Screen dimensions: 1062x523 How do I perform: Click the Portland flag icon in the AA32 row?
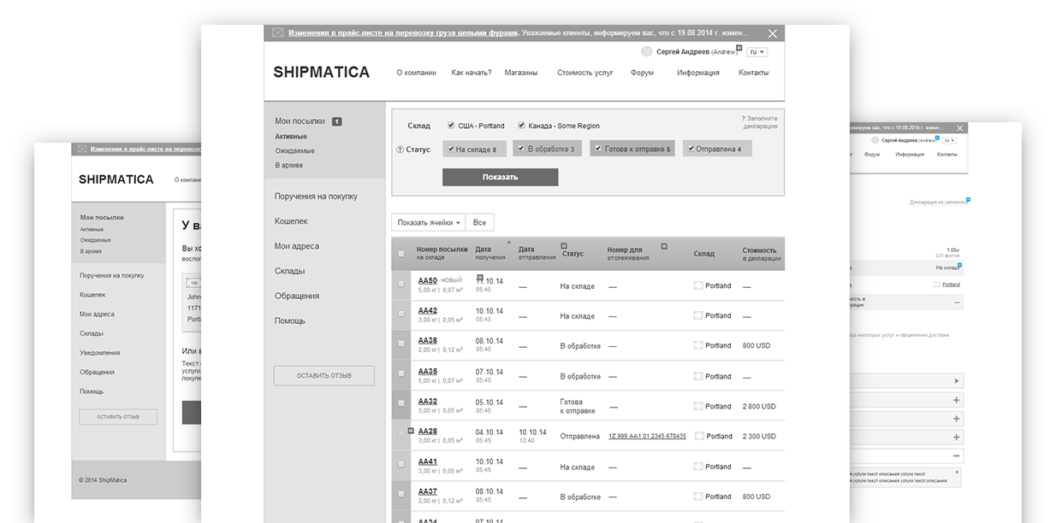coord(698,406)
